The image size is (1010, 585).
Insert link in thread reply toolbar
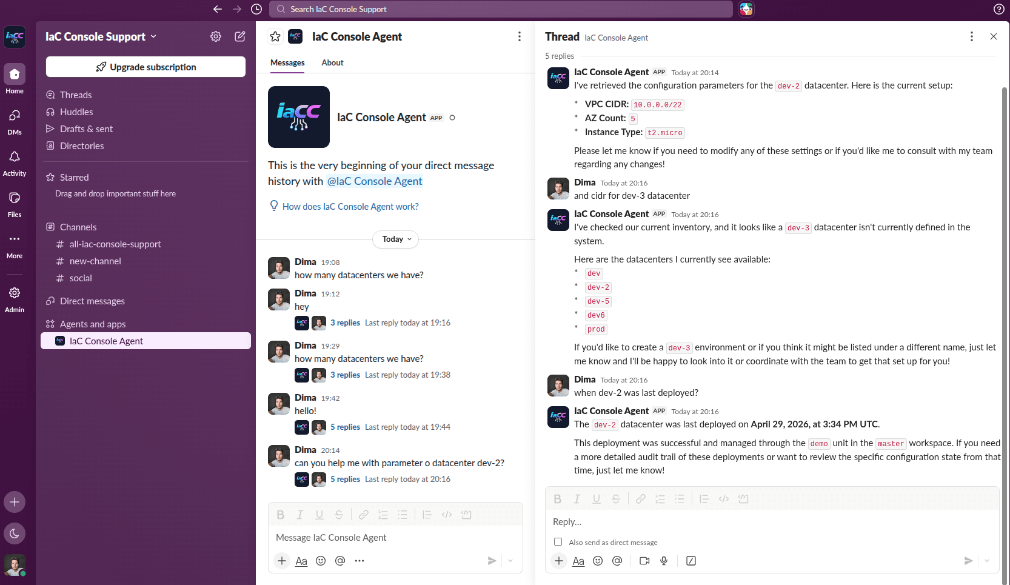(641, 499)
